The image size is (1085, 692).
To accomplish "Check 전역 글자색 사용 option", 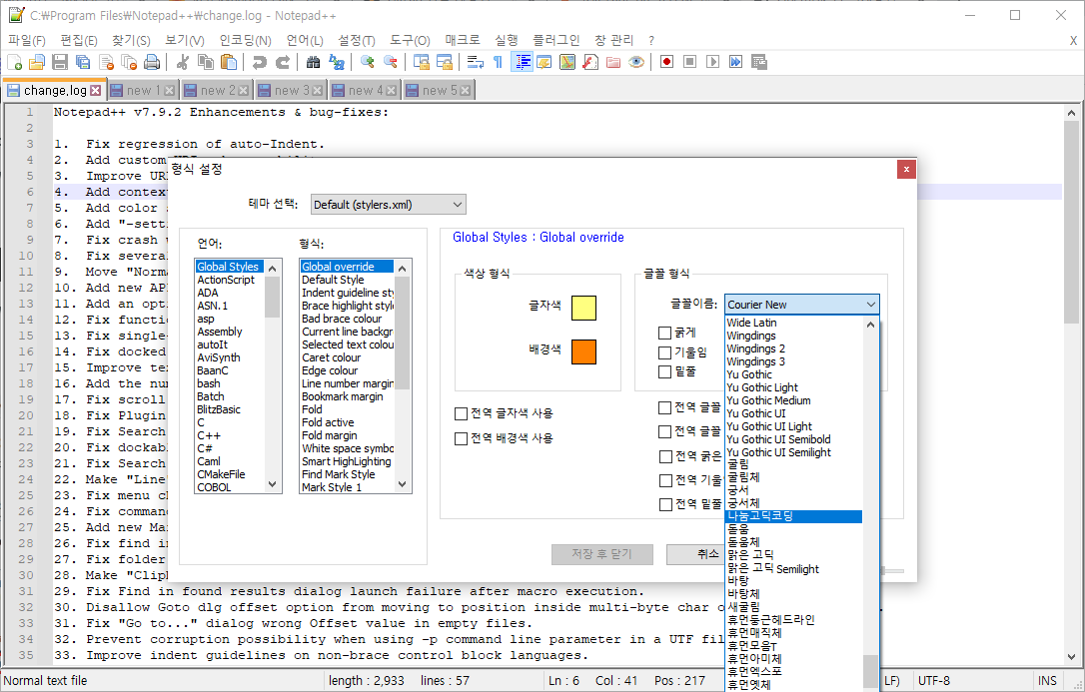I will pos(461,414).
